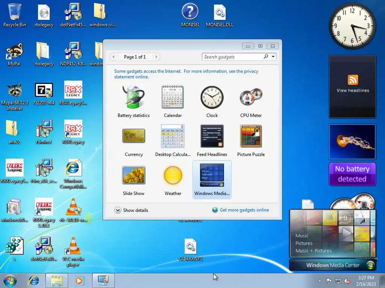
Task: Select NDP452-KB installer icon
Action: (x=73, y=54)
